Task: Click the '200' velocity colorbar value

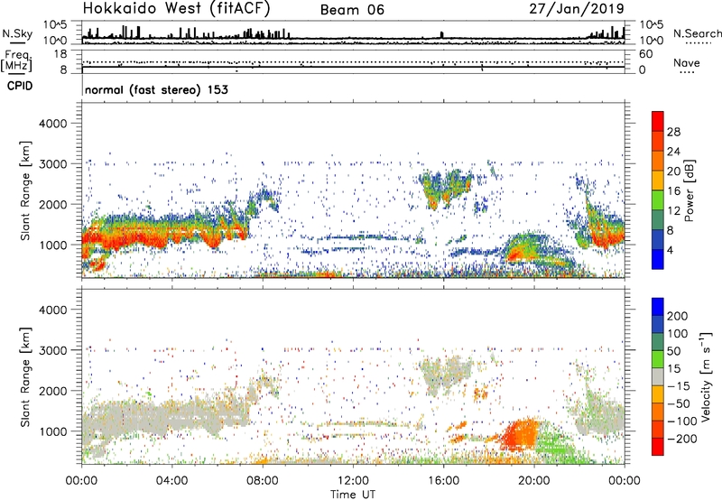Action: [x=678, y=316]
